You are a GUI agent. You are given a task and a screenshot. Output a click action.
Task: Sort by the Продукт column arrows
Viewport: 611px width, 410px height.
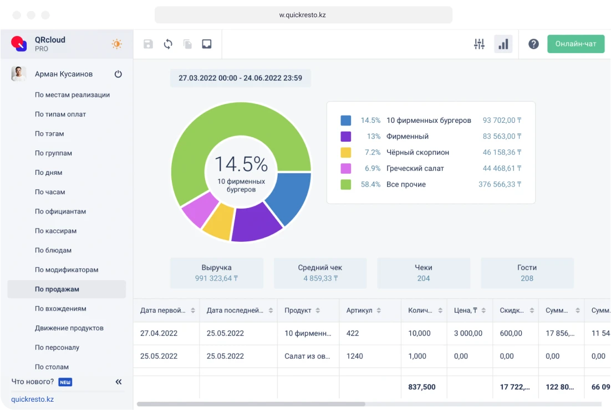[318, 311]
